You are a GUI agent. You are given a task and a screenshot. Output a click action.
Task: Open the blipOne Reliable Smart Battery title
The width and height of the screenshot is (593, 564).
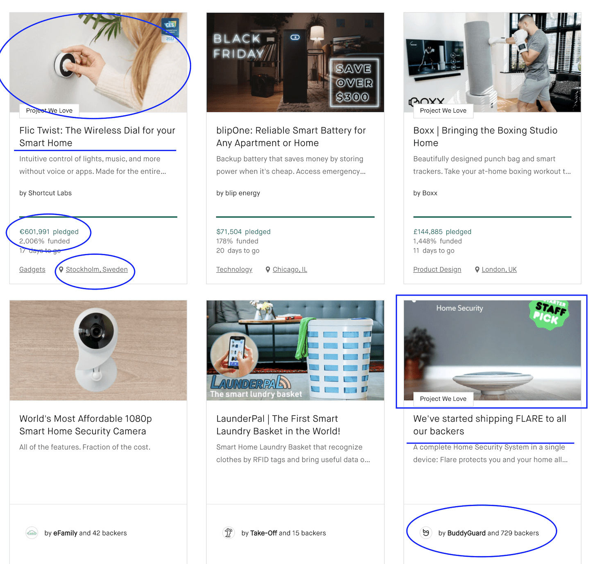click(x=291, y=137)
